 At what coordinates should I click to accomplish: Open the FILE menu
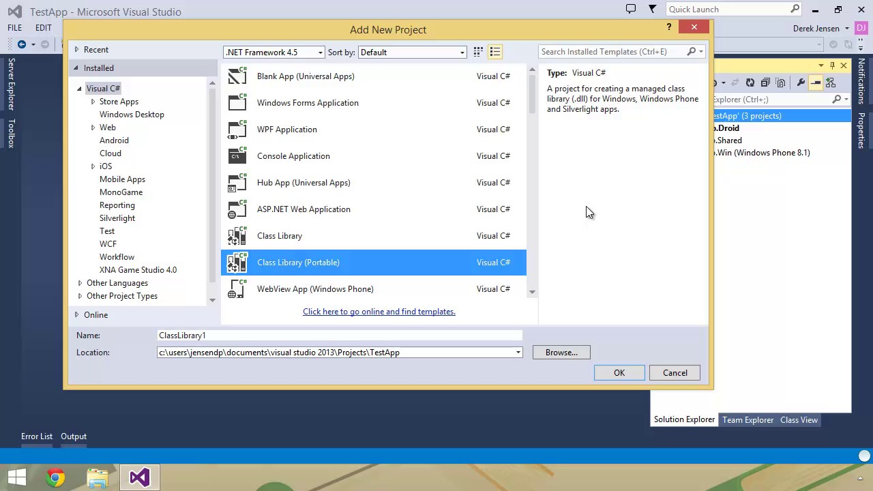[x=14, y=28]
